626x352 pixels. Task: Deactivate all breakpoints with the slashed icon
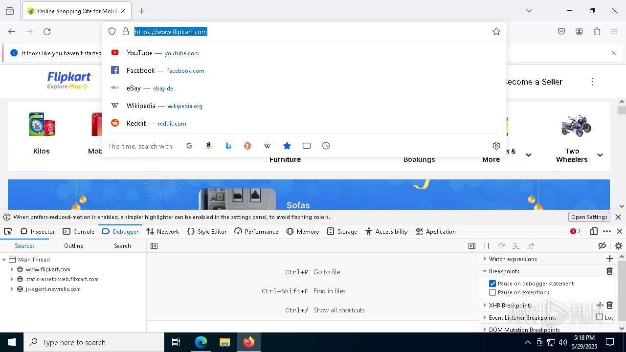tap(603, 246)
